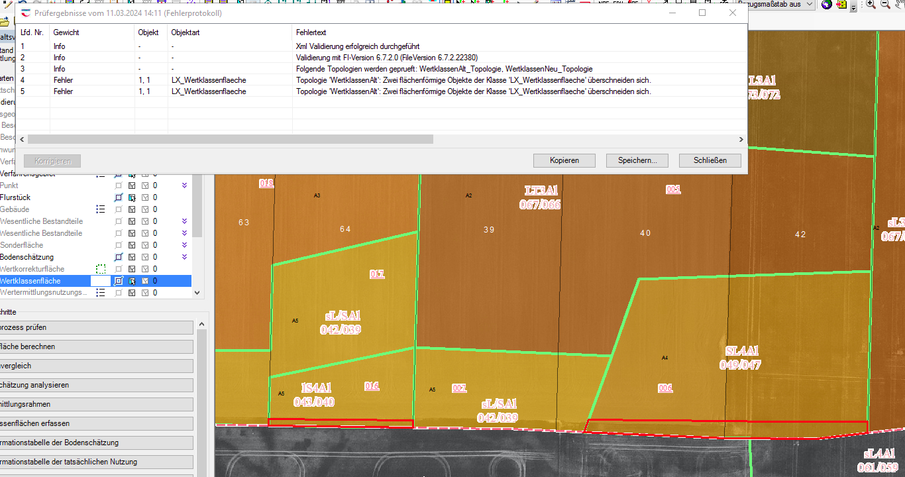The image size is (905, 477).
Task: Click the list style icon for Gebäude
Action: click(x=101, y=209)
